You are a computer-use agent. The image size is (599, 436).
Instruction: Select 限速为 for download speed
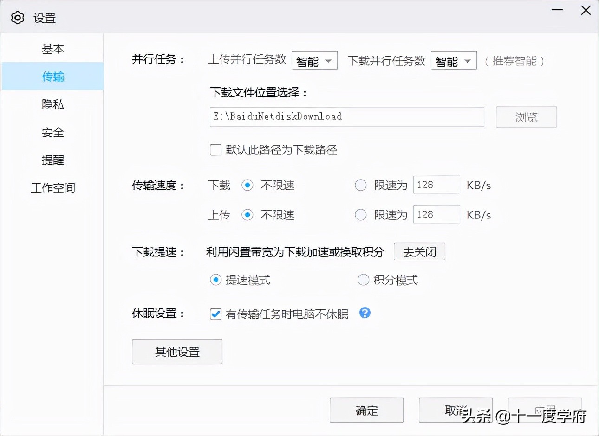361,185
